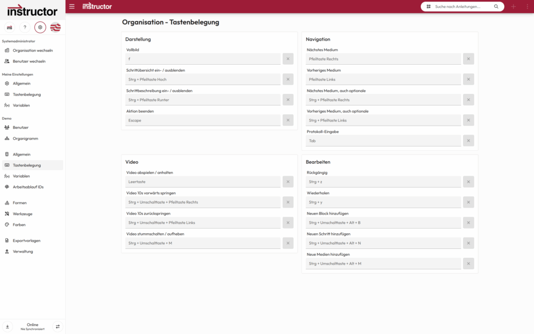The image size is (534, 334).
Task: Click the sync arrows icon next to Online status
Action: 57,326
